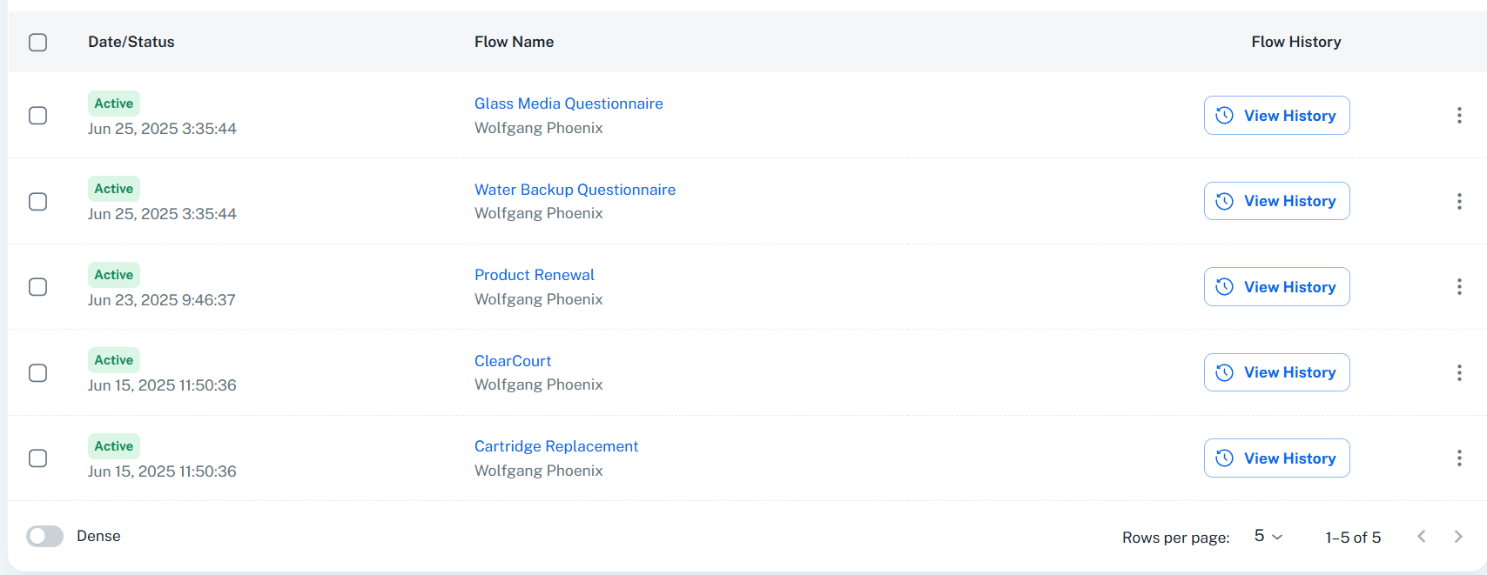Expand the rows per page dropdown
Viewport: 1487px width, 575px height.
(1268, 537)
